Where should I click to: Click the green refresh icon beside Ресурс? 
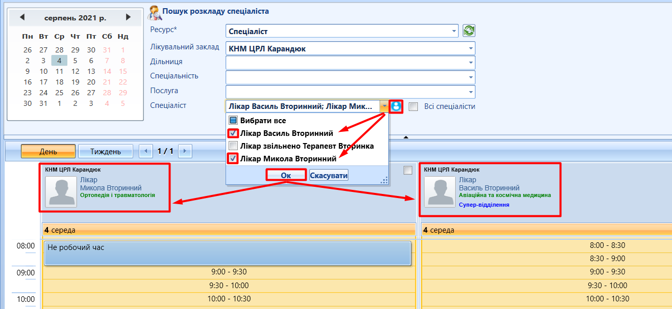tap(469, 31)
